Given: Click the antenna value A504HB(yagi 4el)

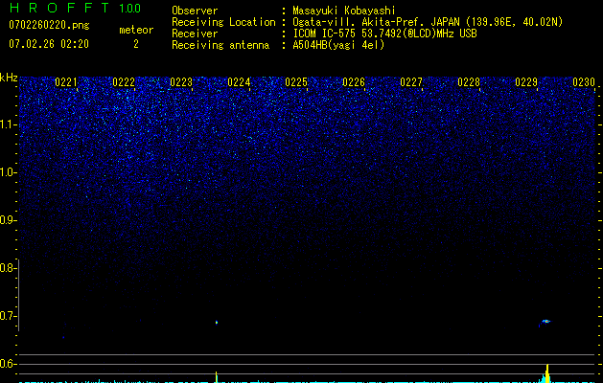Looking at the screenshot, I should tap(338, 45).
